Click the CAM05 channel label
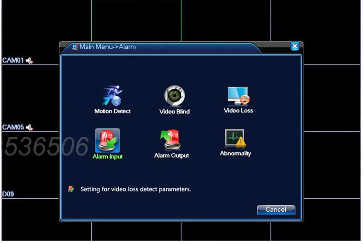The height and width of the screenshot is (244, 363). point(13,127)
